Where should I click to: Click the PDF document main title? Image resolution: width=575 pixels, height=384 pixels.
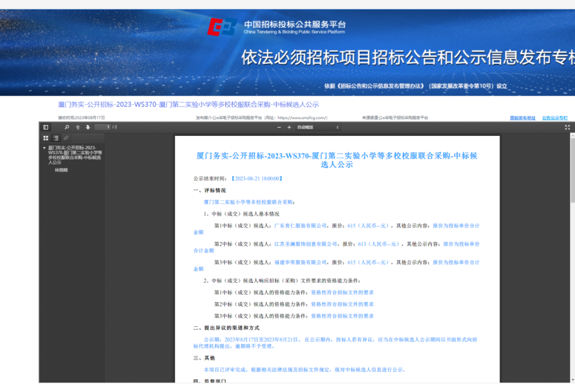pyautogui.click(x=336, y=160)
